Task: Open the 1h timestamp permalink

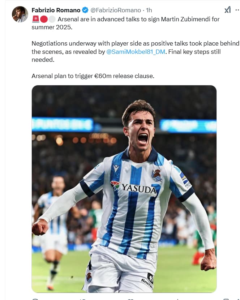Action: click(x=149, y=10)
